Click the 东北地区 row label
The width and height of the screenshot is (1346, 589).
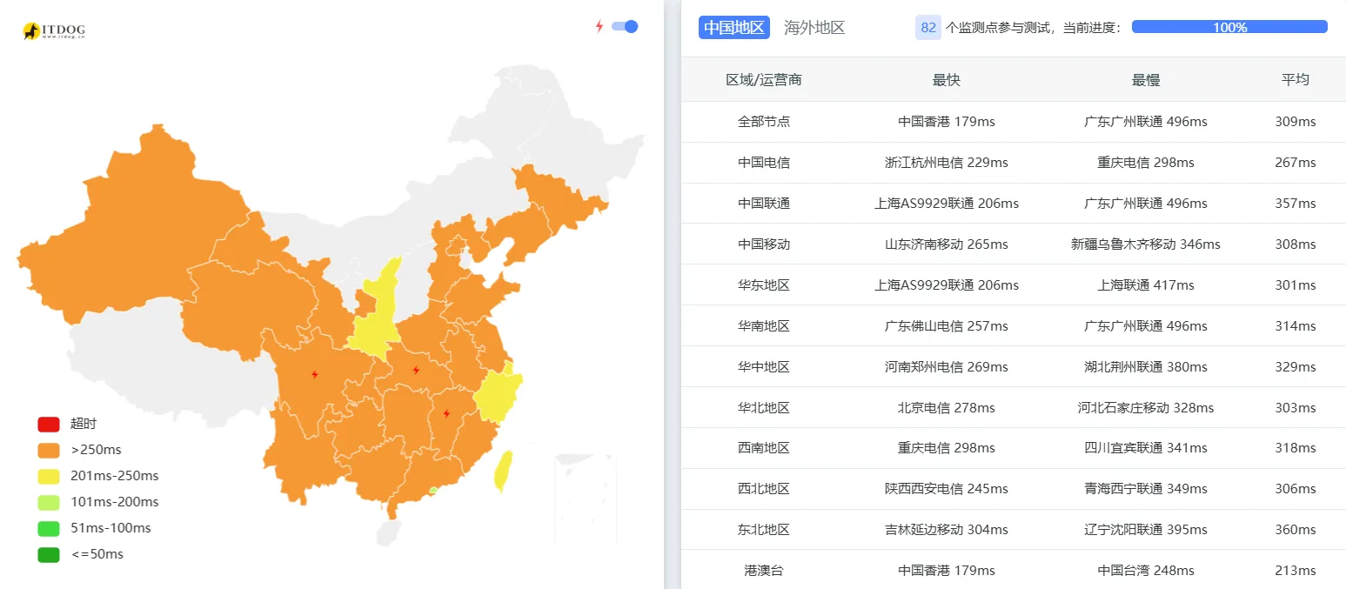(x=764, y=530)
